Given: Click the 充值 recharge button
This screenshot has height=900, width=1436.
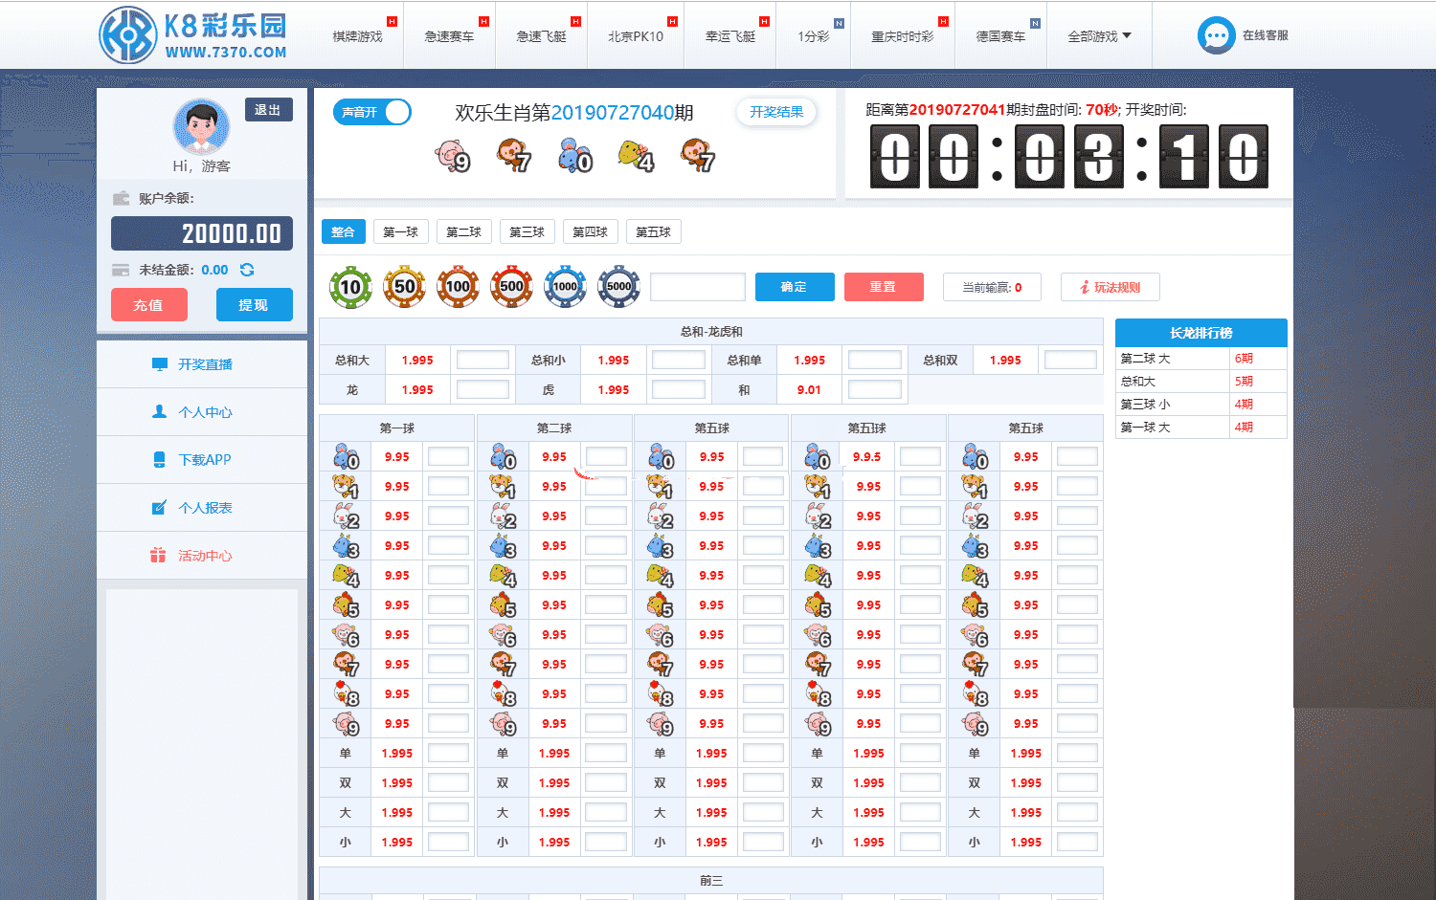Looking at the screenshot, I should 148,305.
